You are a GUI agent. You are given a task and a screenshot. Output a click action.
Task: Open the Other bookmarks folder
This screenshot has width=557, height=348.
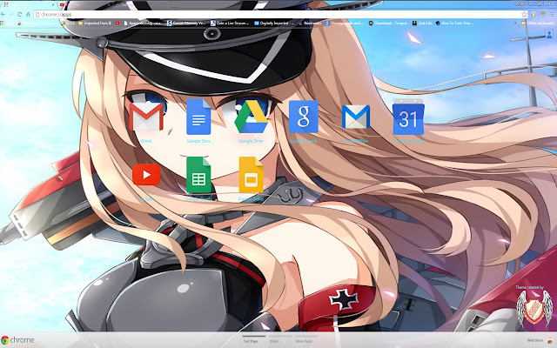538,23
